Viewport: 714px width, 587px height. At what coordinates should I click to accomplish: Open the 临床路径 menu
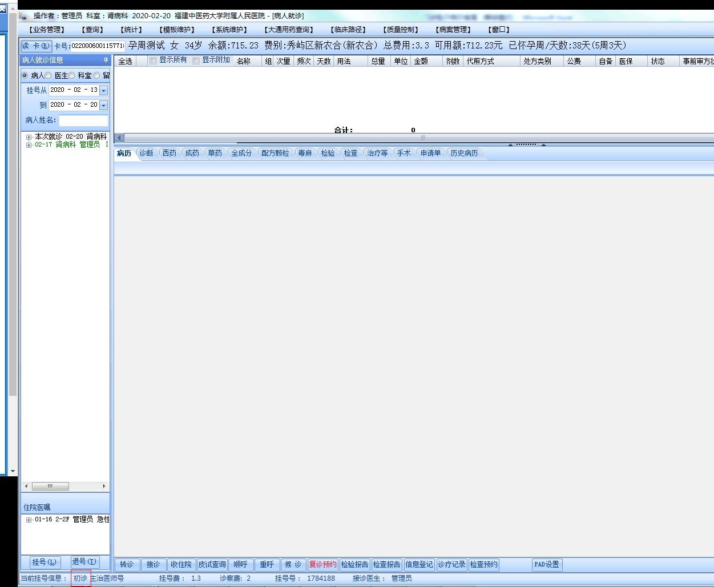348,30
